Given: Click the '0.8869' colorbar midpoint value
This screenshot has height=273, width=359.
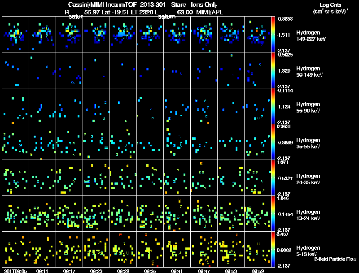Looking at the screenshot, I should (x=285, y=143).
